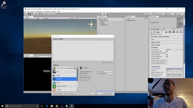Select the Android platform row

click(x=65, y=79)
